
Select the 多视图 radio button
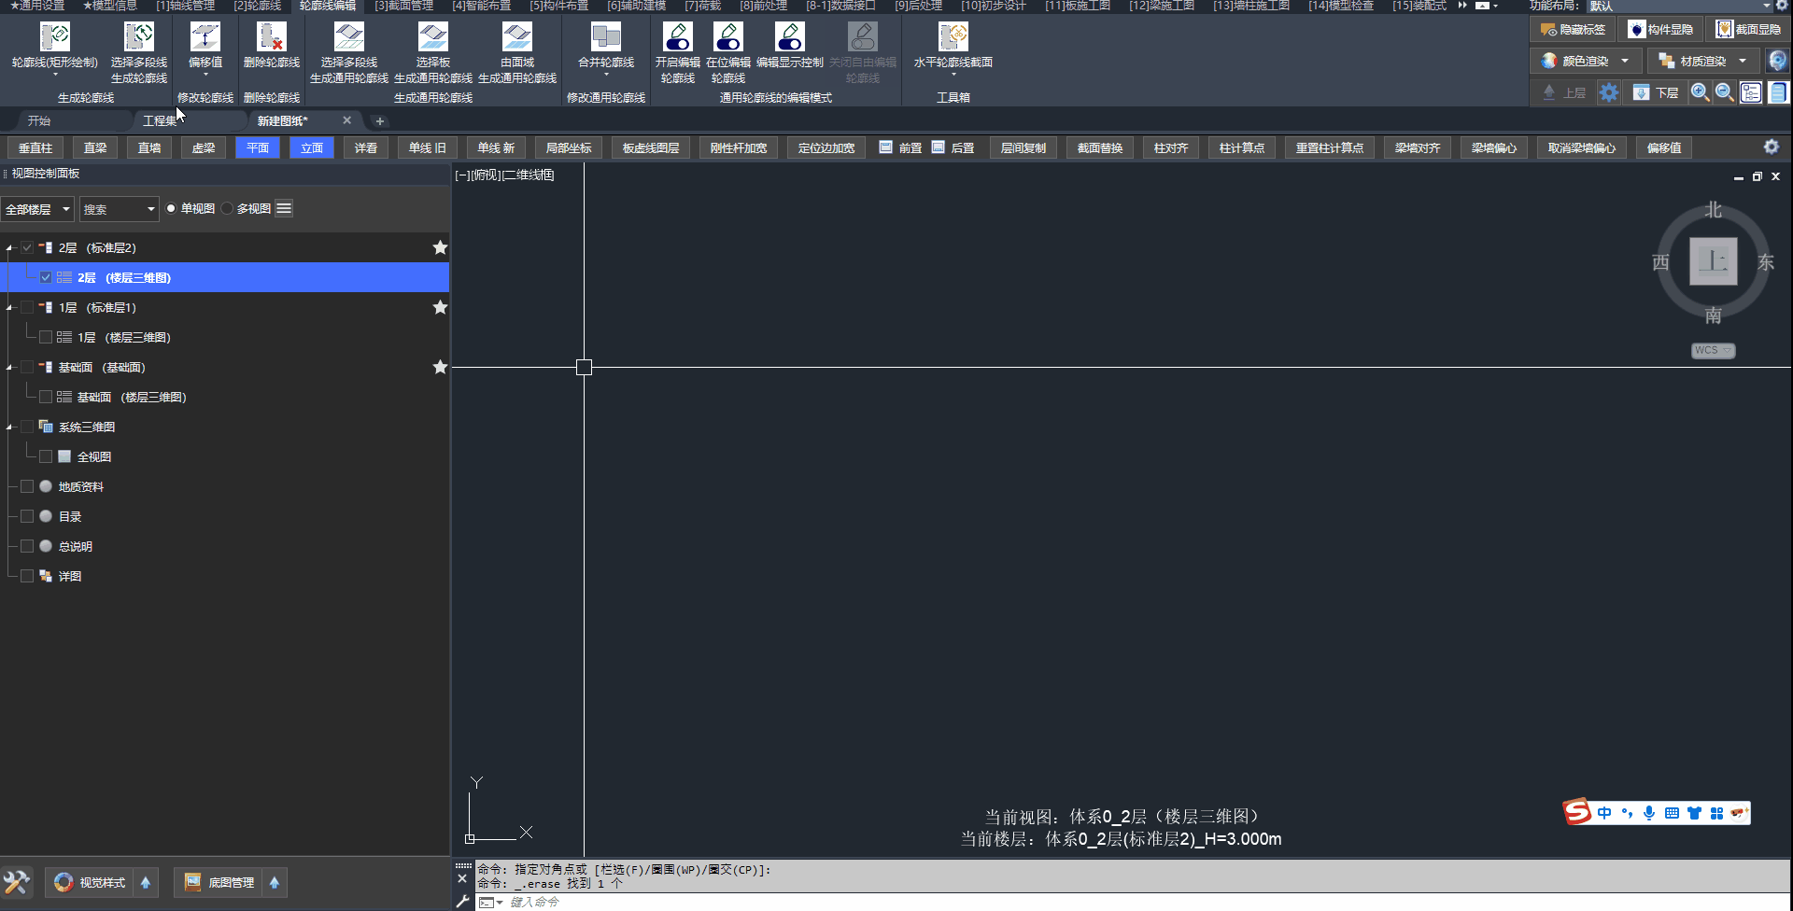coord(228,209)
